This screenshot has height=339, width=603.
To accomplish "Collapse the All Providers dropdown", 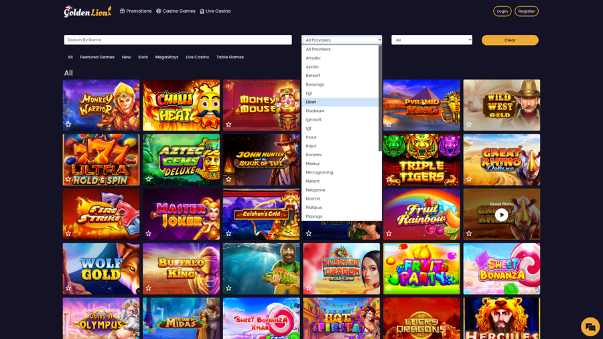I will [342, 40].
